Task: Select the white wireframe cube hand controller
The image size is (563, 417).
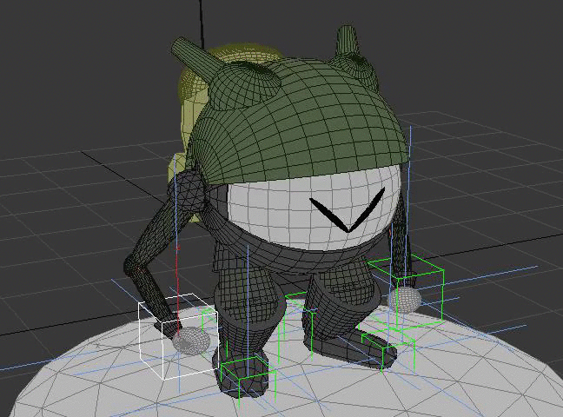Action: [178, 336]
